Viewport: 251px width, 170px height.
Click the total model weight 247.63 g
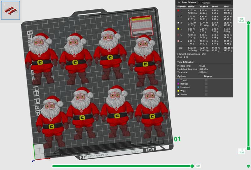pyautogui.click(x=192, y=51)
